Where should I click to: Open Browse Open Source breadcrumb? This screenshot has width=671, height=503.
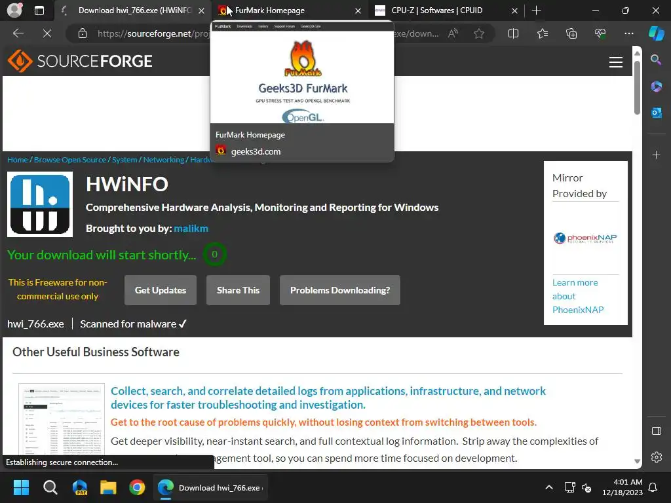click(x=69, y=160)
